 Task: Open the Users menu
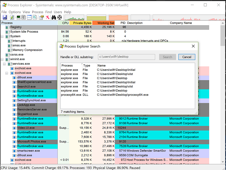[x=58, y=12]
